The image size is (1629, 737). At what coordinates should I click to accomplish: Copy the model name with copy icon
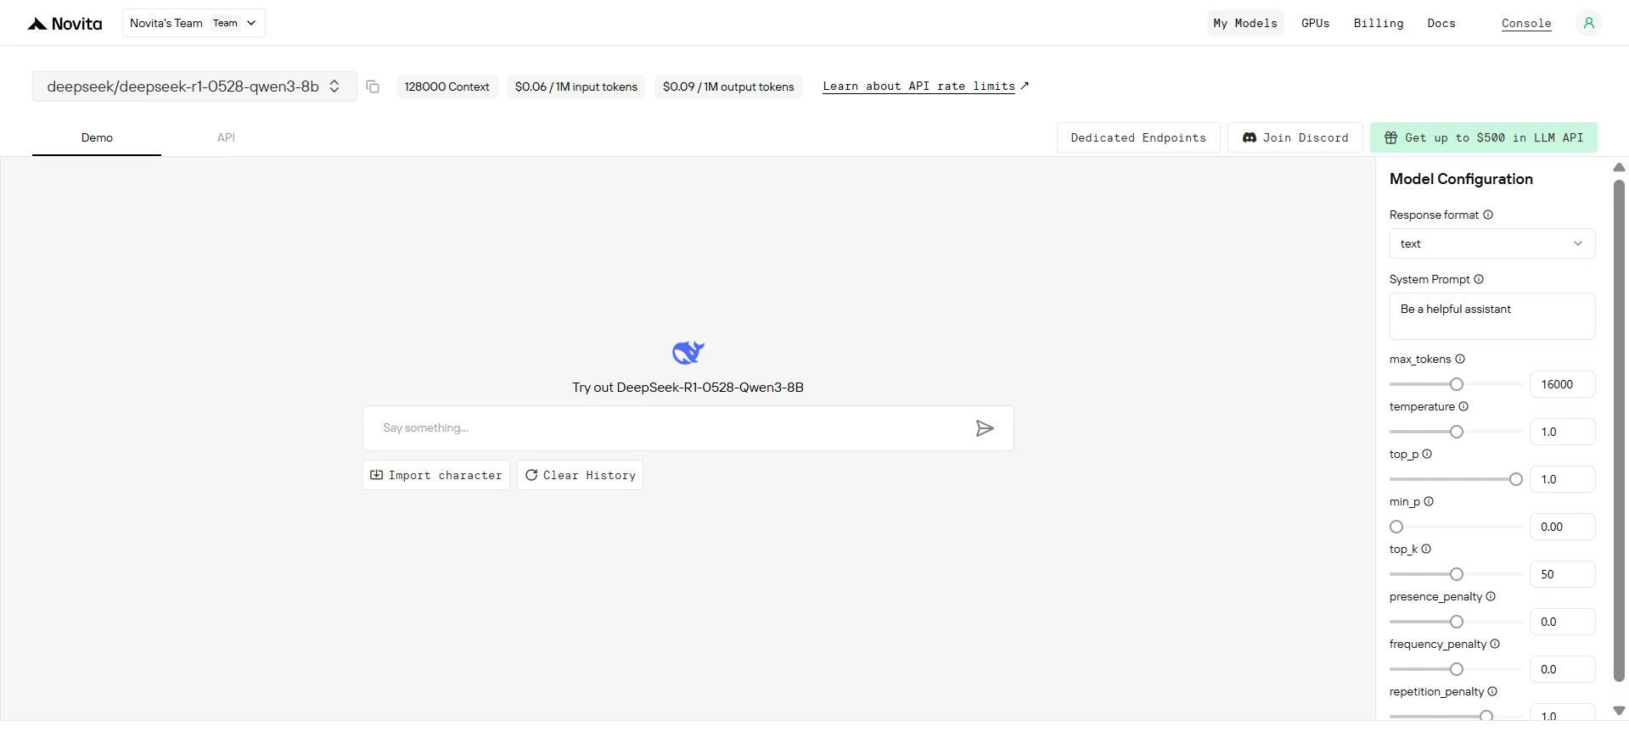point(373,87)
